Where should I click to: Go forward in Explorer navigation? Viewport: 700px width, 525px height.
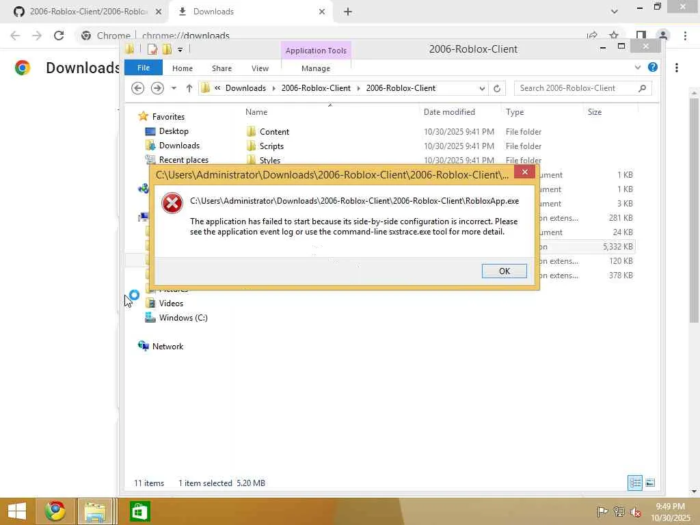(157, 88)
